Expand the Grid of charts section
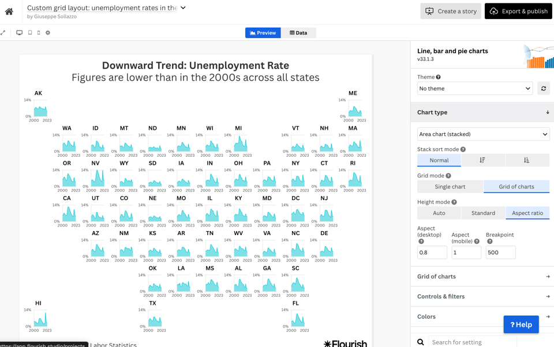 pos(482,277)
